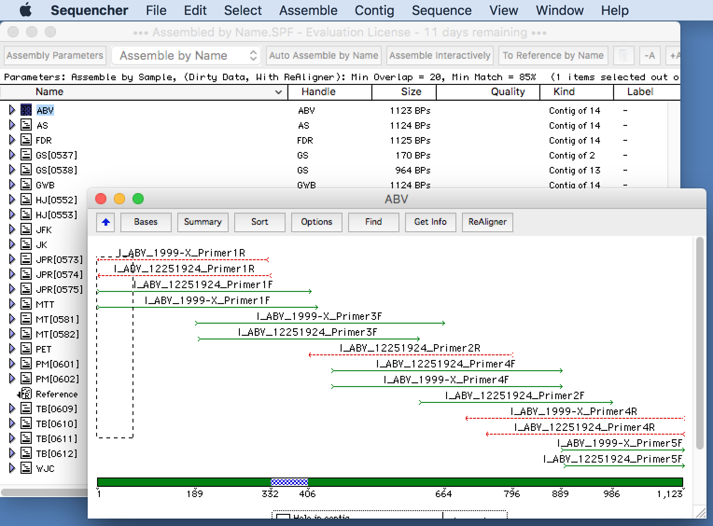Viewport: 713px width, 526px height.
Task: Select the JK contig icon
Action: (x=26, y=244)
